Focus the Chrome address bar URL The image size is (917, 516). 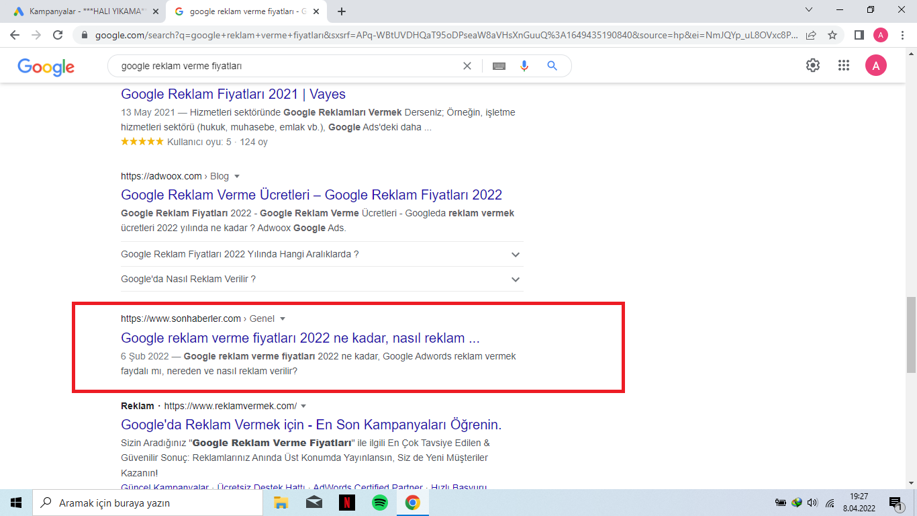[446, 35]
